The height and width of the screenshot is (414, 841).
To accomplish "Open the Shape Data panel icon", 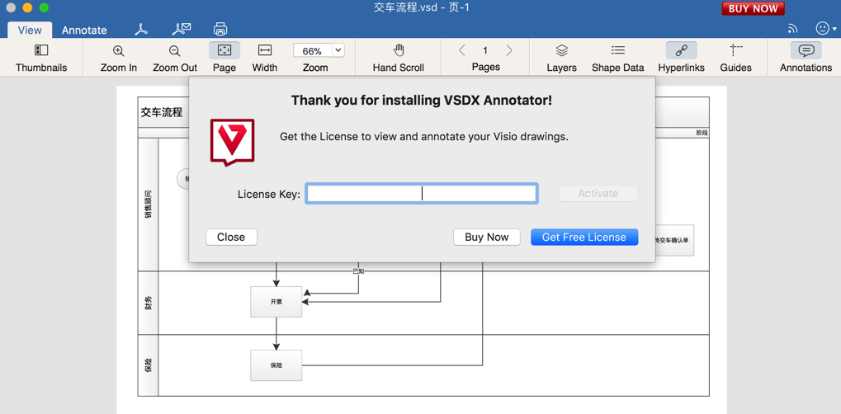I will [618, 50].
